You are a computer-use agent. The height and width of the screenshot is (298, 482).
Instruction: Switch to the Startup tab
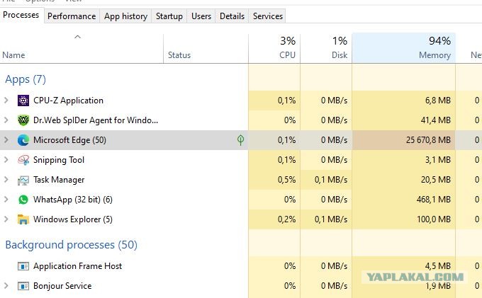(x=169, y=16)
